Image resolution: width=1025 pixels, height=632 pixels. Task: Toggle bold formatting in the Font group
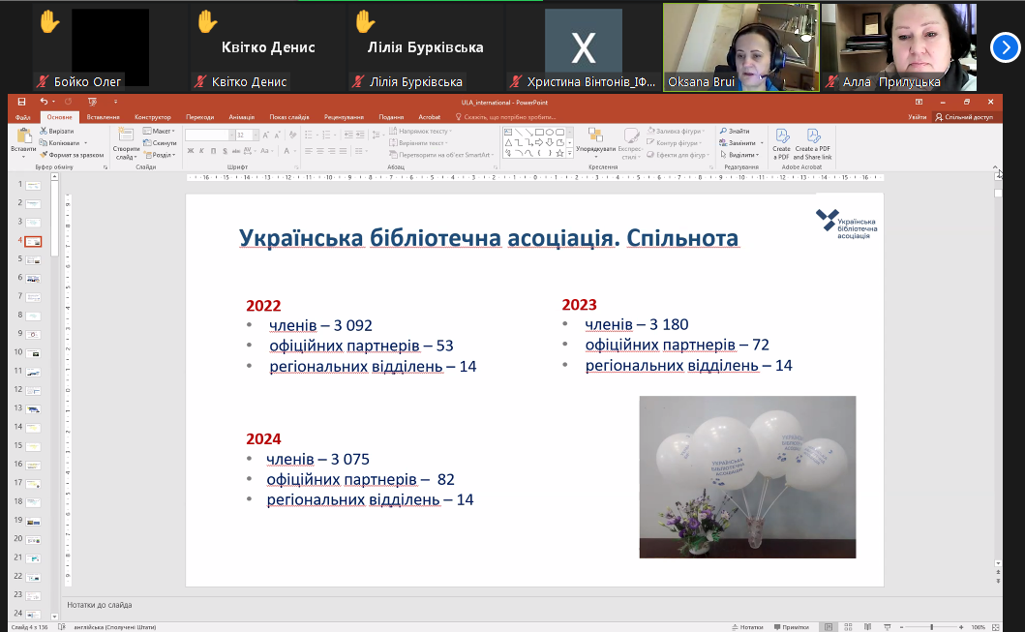[191, 150]
